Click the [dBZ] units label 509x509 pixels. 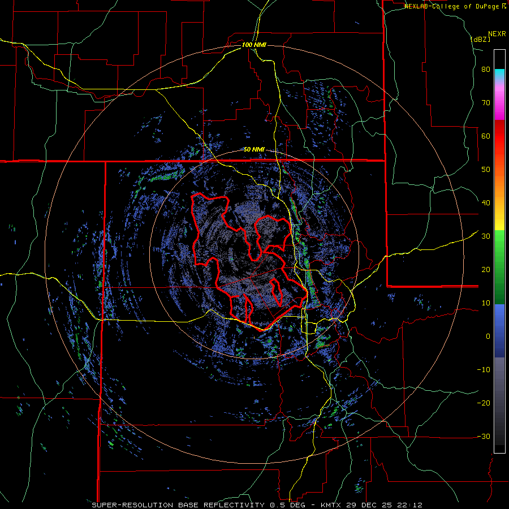480,39
